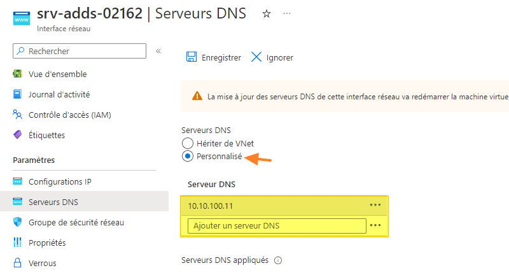Click the Interface réseau subtitle
The height and width of the screenshot is (275, 509).
(64, 29)
